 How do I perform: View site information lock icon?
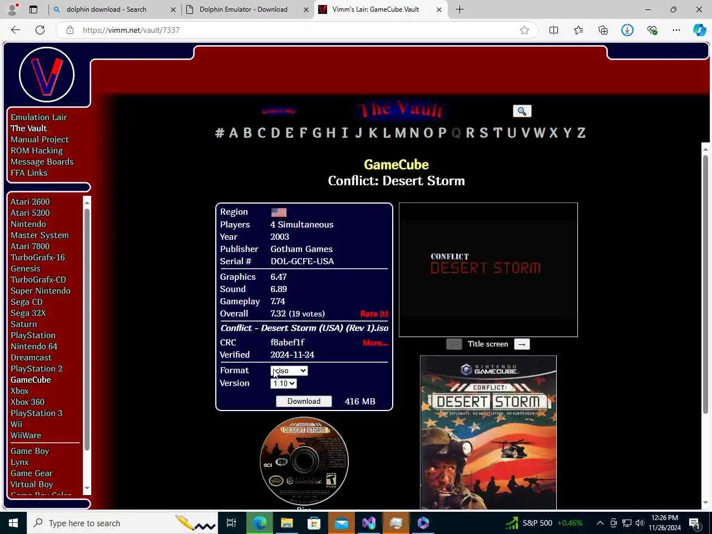coord(70,30)
